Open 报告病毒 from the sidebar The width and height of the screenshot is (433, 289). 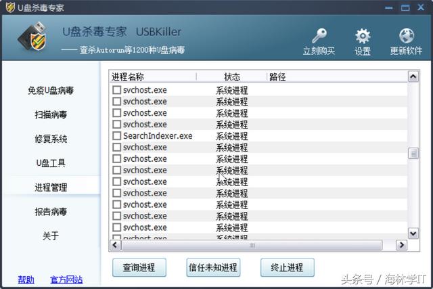(x=51, y=212)
